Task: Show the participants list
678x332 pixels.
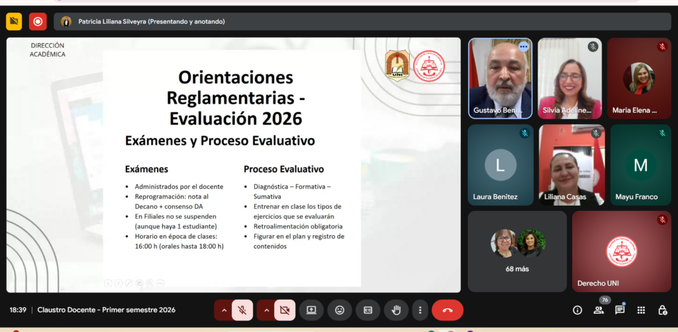Action: tap(599, 310)
